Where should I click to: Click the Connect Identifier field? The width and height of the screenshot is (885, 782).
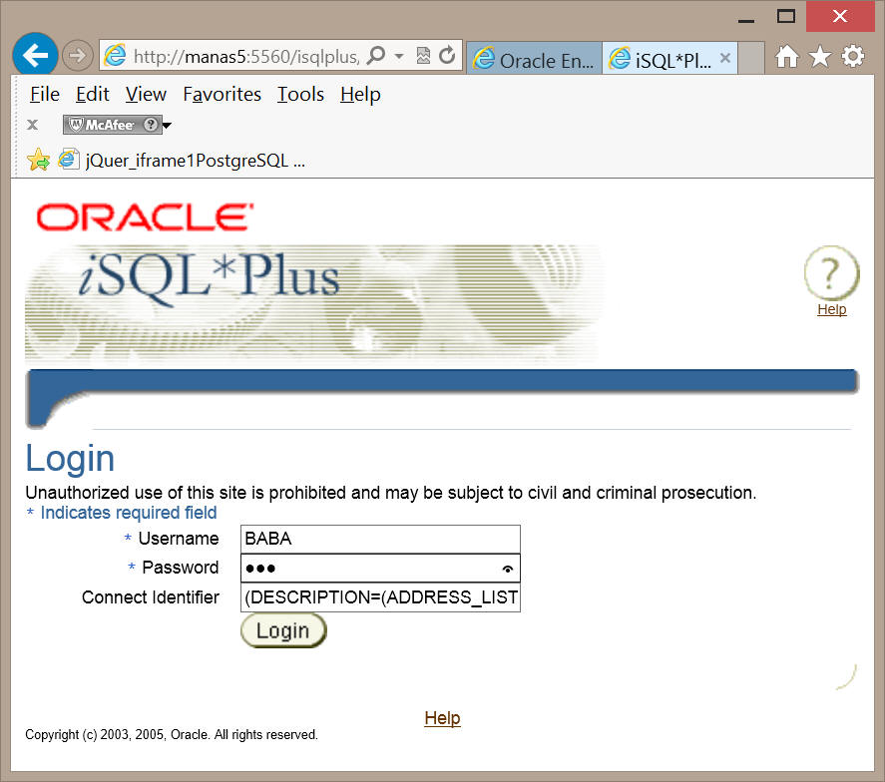coord(380,597)
